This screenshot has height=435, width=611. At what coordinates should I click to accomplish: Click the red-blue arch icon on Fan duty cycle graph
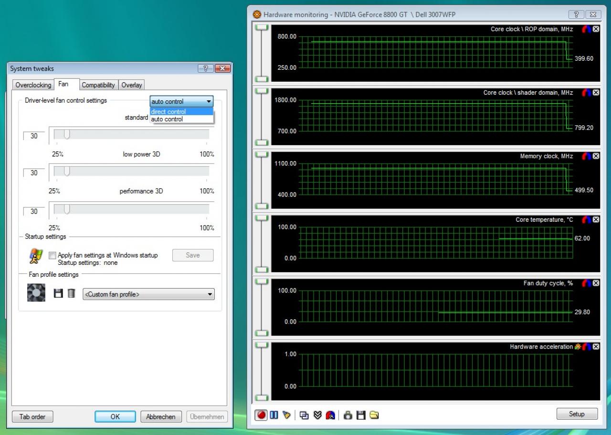point(587,283)
